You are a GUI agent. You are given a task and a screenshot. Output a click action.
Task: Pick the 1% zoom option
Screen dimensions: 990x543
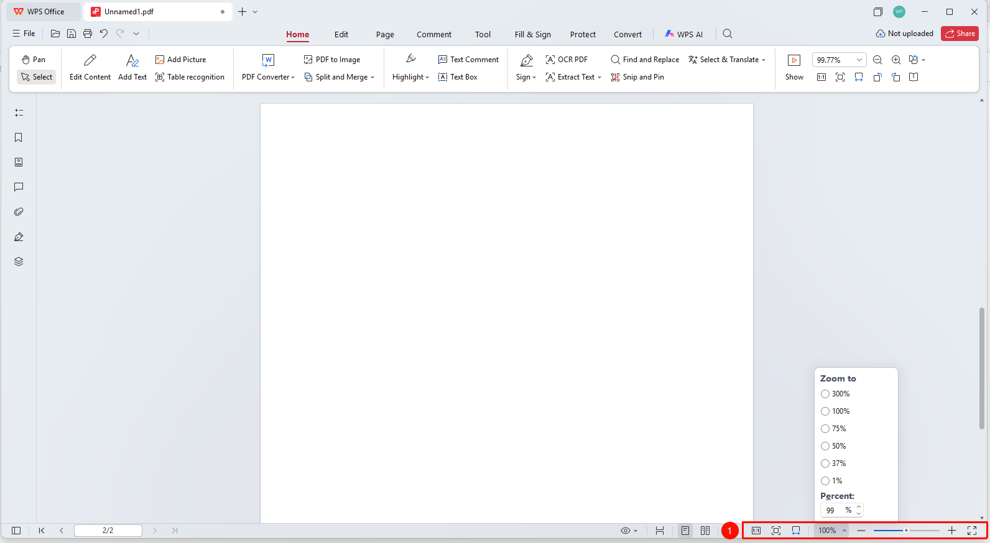pos(831,481)
